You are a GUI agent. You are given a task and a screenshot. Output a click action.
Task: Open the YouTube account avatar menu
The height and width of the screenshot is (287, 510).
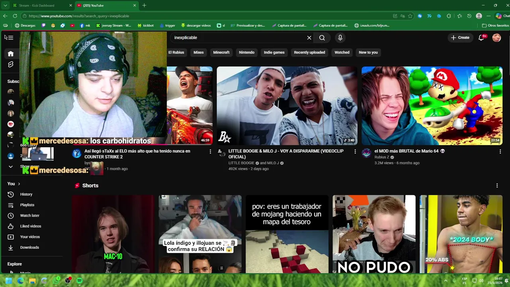pos(496,37)
